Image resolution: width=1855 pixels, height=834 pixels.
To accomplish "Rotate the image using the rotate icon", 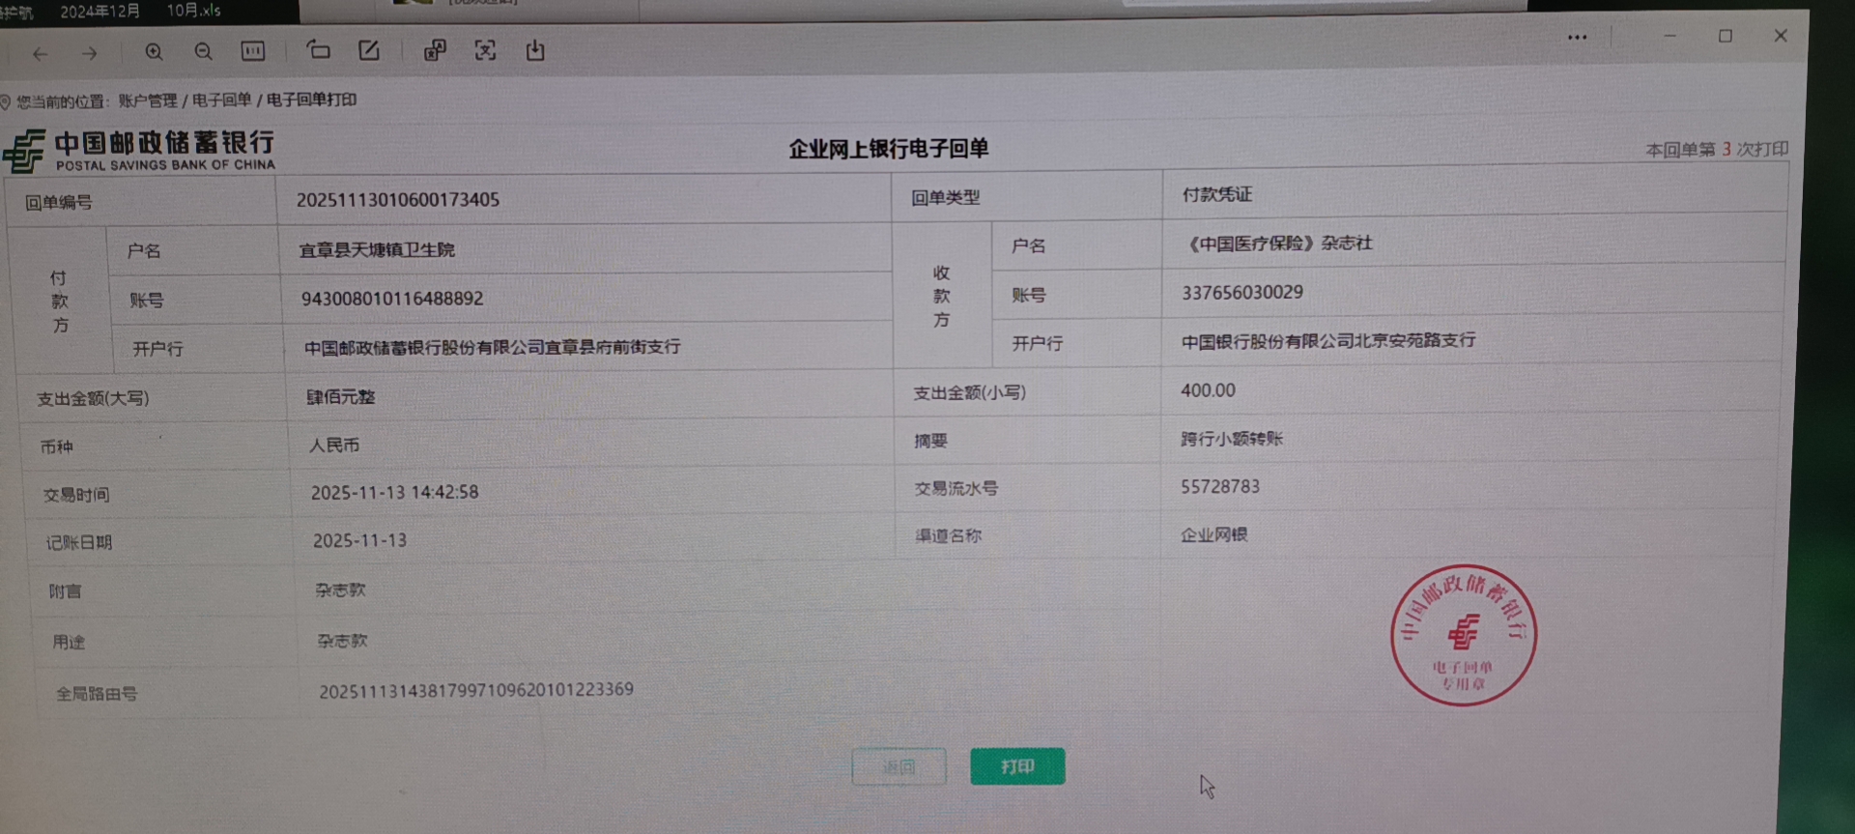I will (319, 50).
